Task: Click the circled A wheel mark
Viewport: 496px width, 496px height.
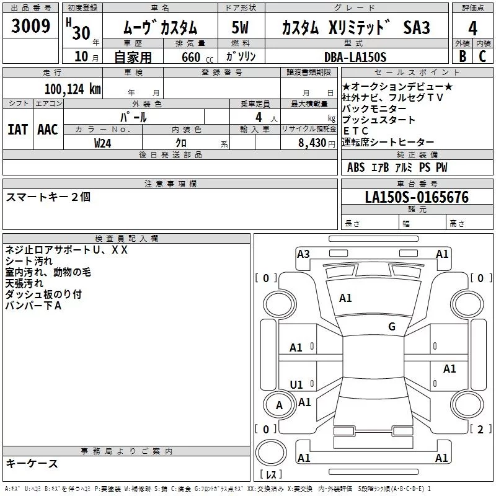Action: click(x=279, y=405)
